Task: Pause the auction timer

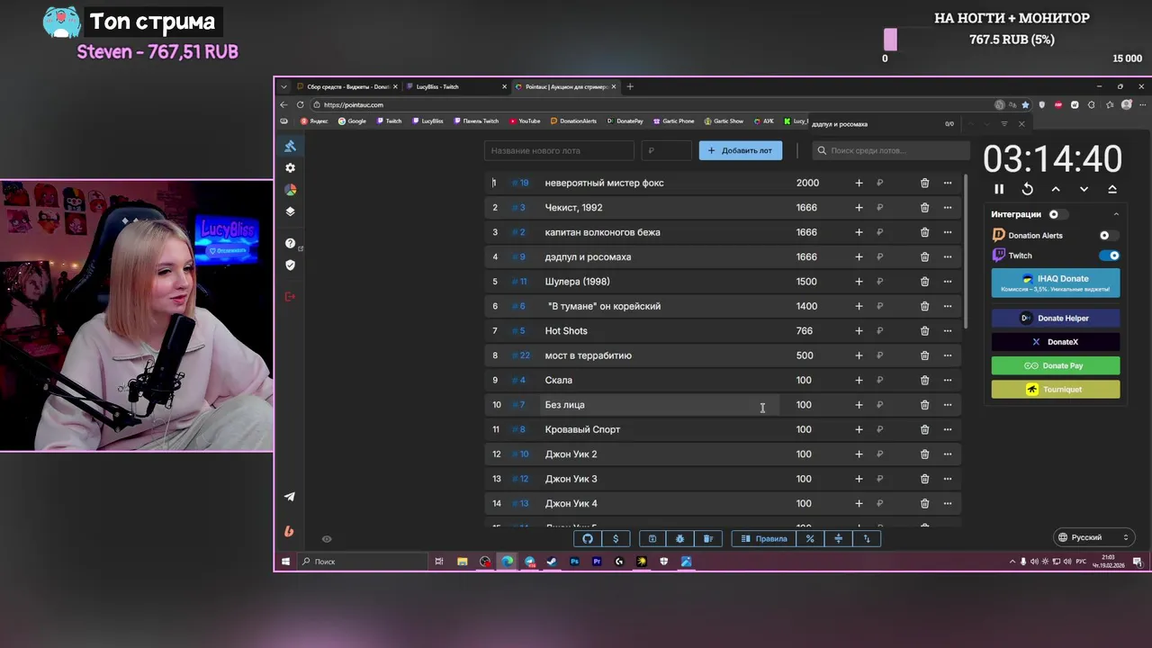Action: [x=999, y=189]
